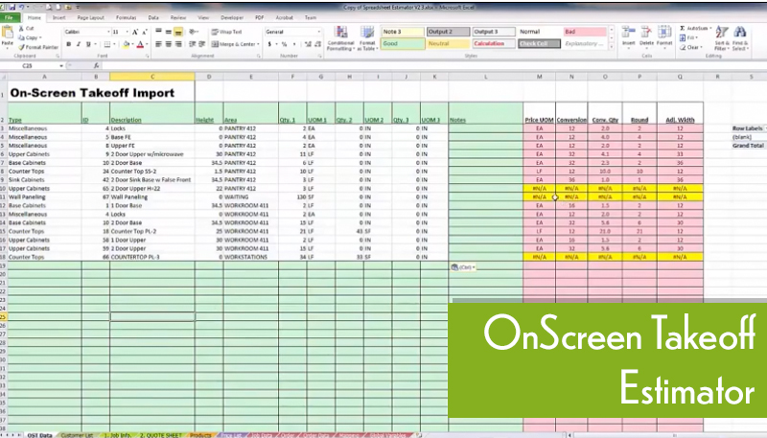Click the insert function fx icon

pyautogui.click(x=97, y=65)
